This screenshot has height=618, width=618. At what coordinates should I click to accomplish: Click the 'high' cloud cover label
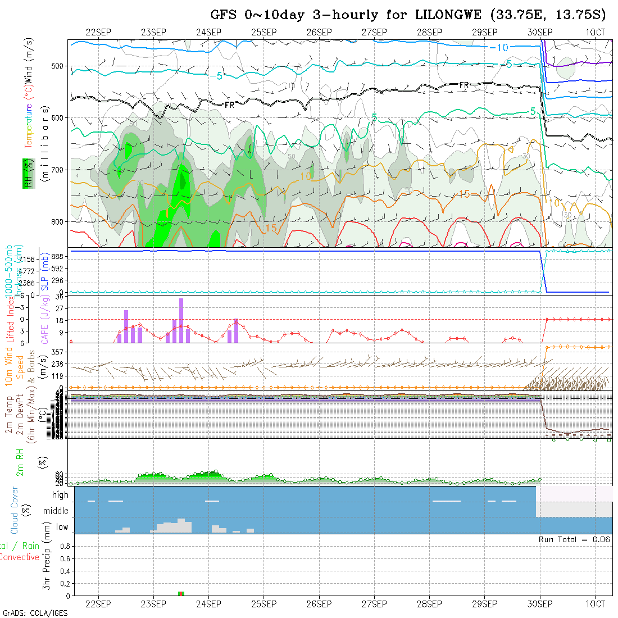60,495
